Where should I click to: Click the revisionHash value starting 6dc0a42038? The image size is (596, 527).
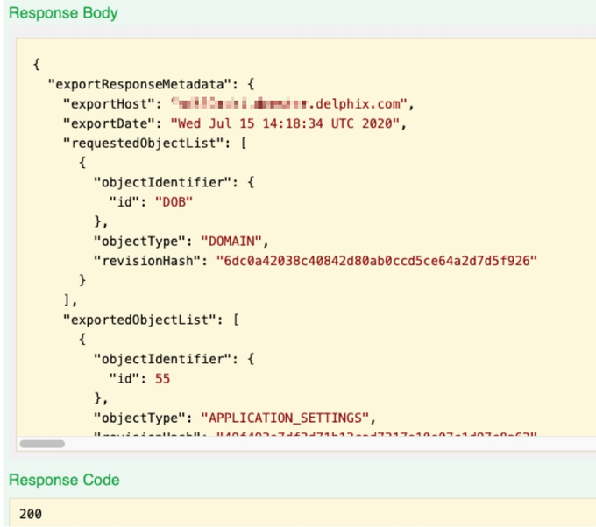[376, 261]
